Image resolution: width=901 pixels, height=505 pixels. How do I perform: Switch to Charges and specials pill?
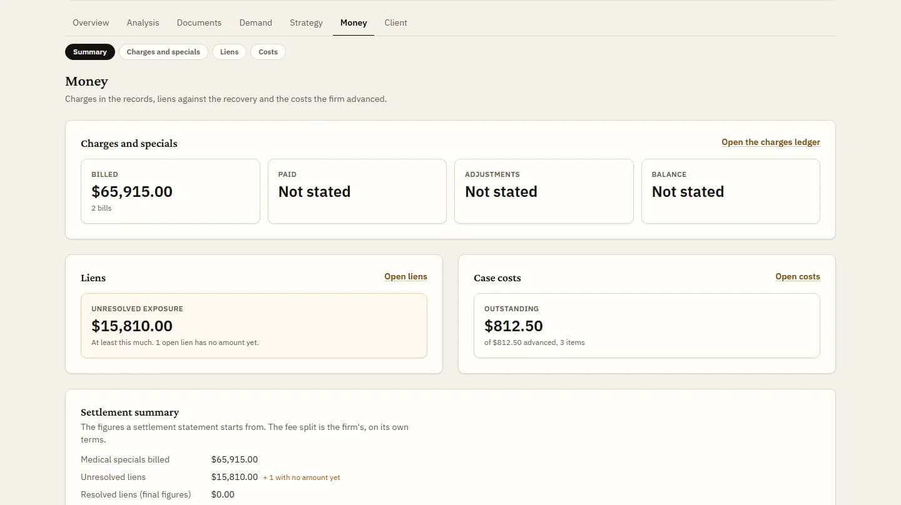(x=163, y=52)
